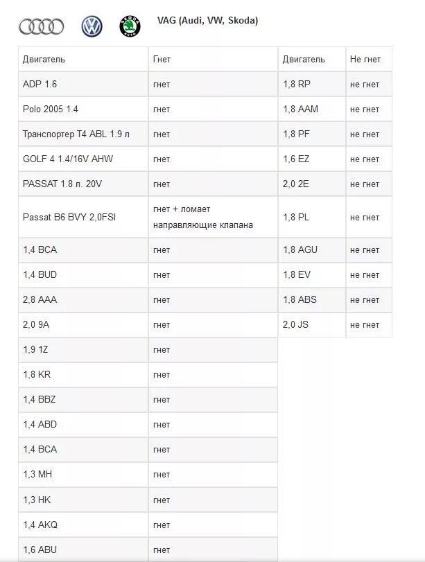Select the "Гнет" column header

[162, 60]
